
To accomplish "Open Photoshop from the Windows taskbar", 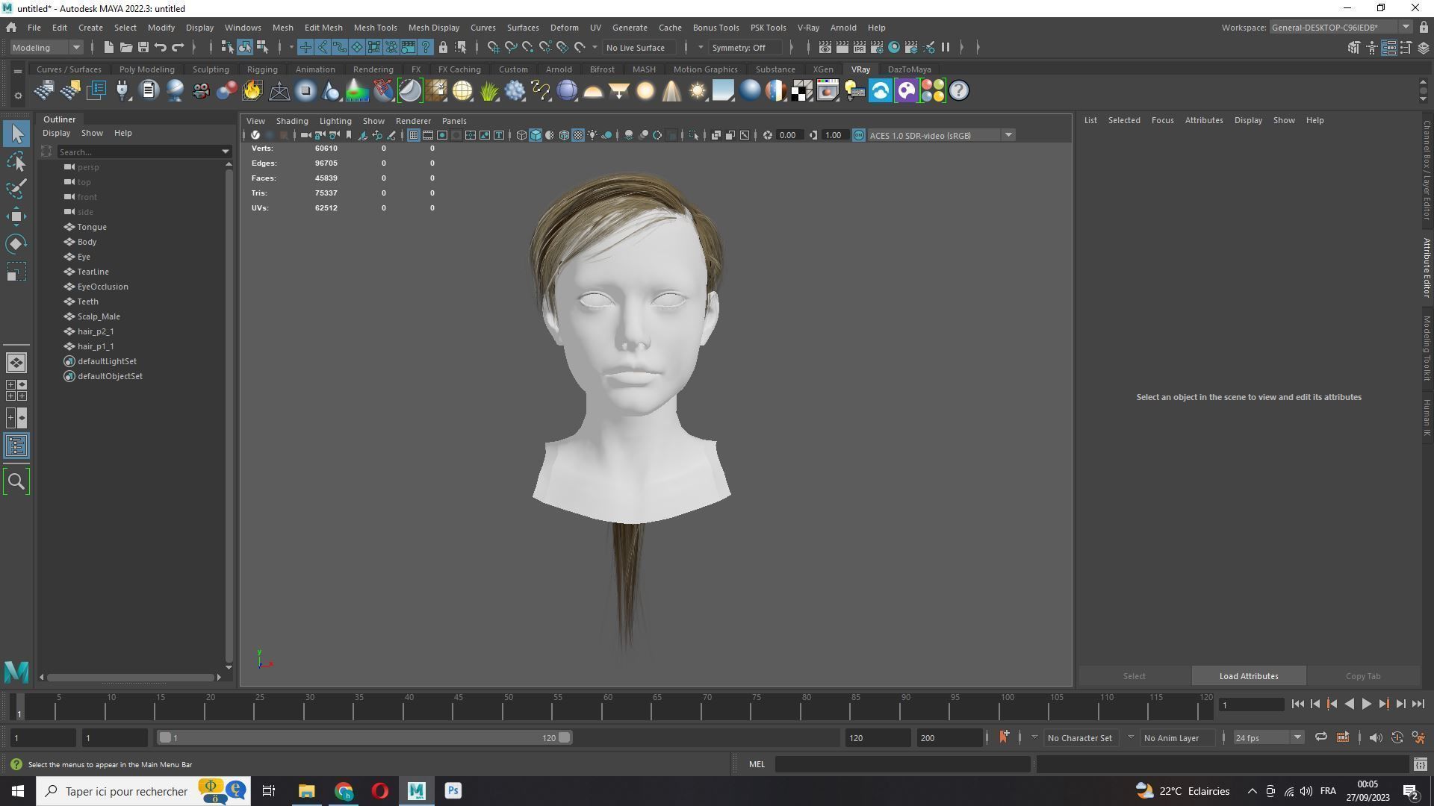I will click(453, 791).
